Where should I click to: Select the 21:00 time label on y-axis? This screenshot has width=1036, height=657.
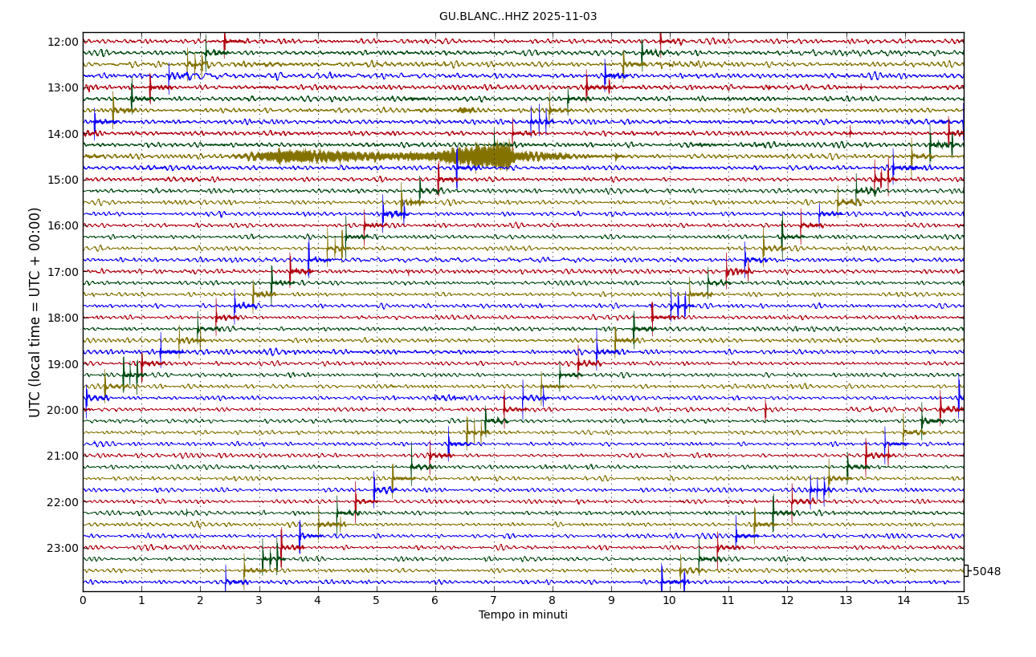(63, 456)
